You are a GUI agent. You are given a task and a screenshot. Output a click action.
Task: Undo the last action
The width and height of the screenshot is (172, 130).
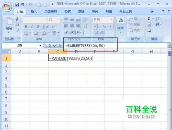pyautogui.click(x=22, y=4)
